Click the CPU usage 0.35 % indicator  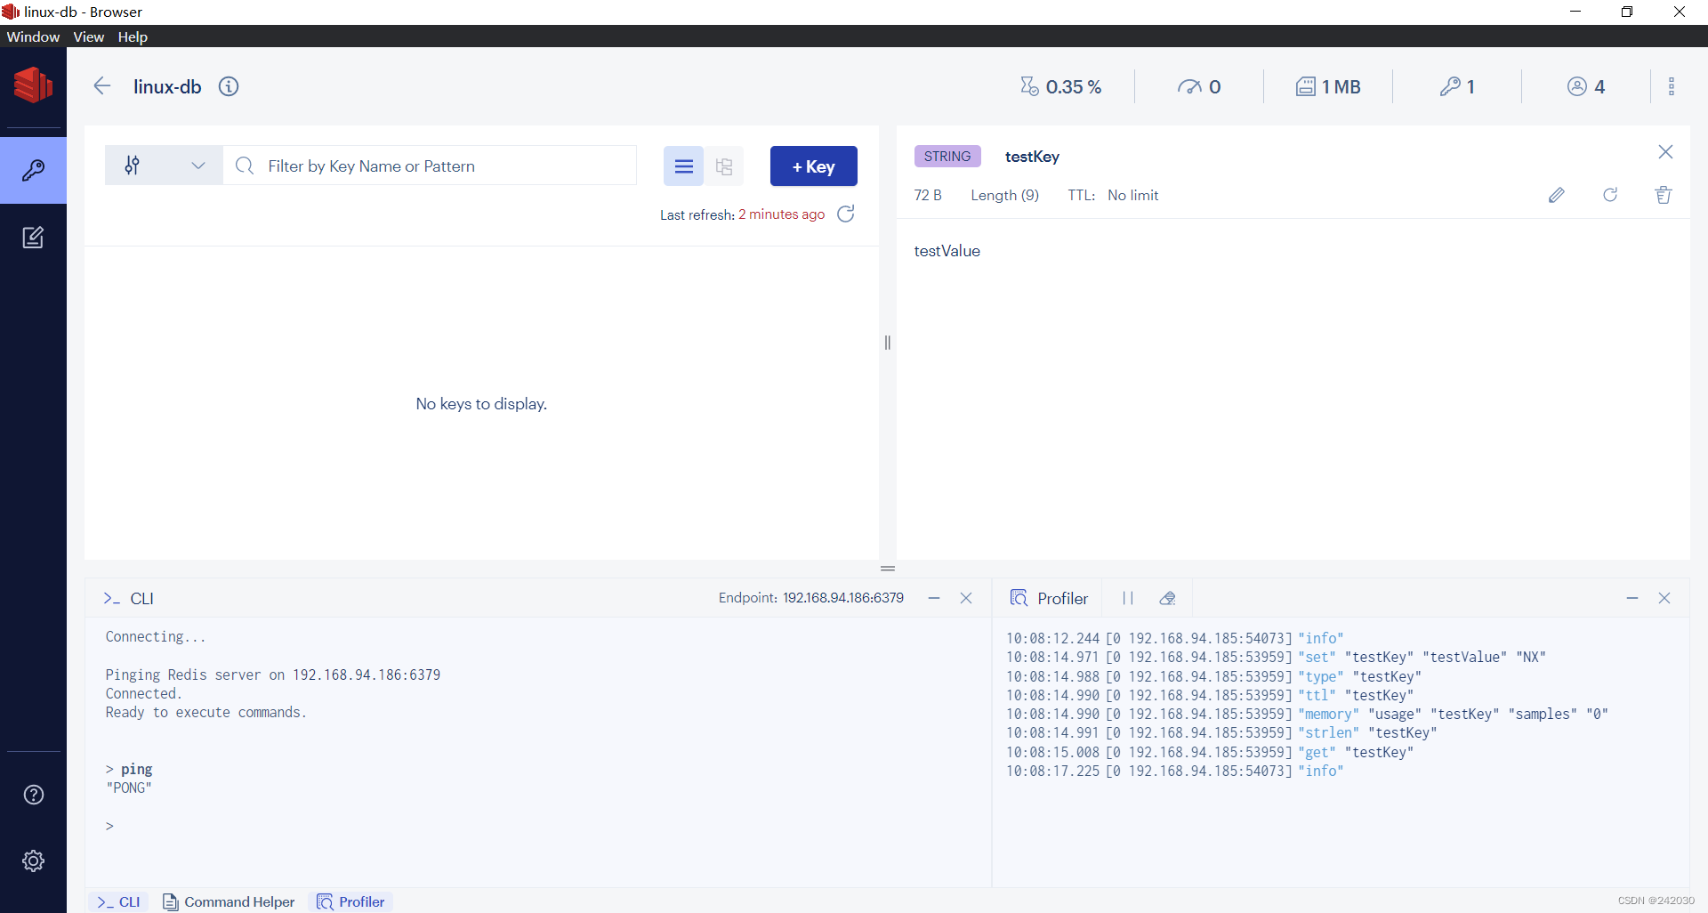(1060, 86)
